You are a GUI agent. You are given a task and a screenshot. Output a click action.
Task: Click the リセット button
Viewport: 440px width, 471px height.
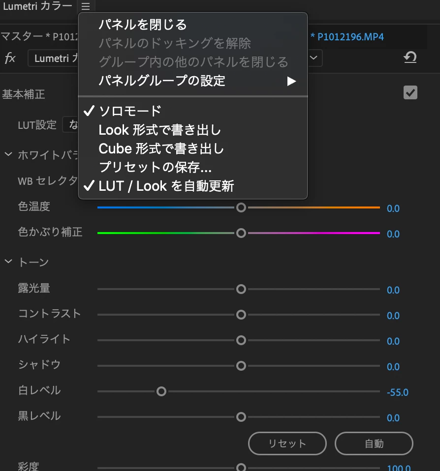(287, 443)
